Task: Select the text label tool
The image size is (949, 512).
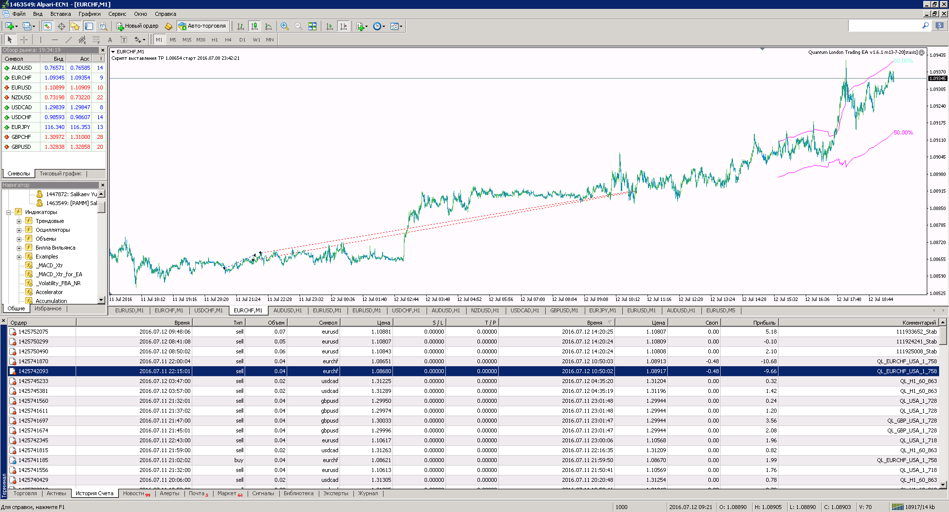Action: pos(124,40)
